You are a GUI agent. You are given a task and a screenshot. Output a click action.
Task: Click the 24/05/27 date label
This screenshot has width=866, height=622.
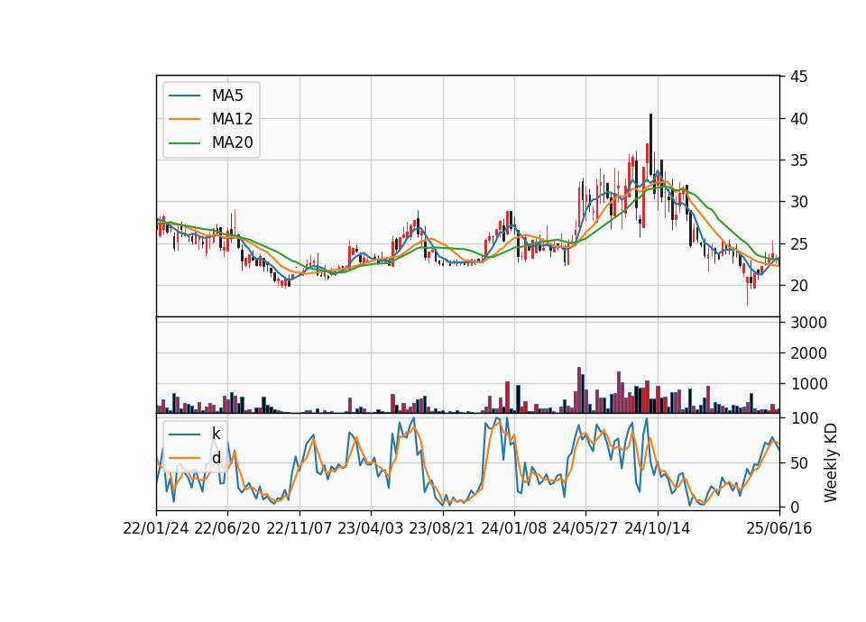tap(585, 528)
